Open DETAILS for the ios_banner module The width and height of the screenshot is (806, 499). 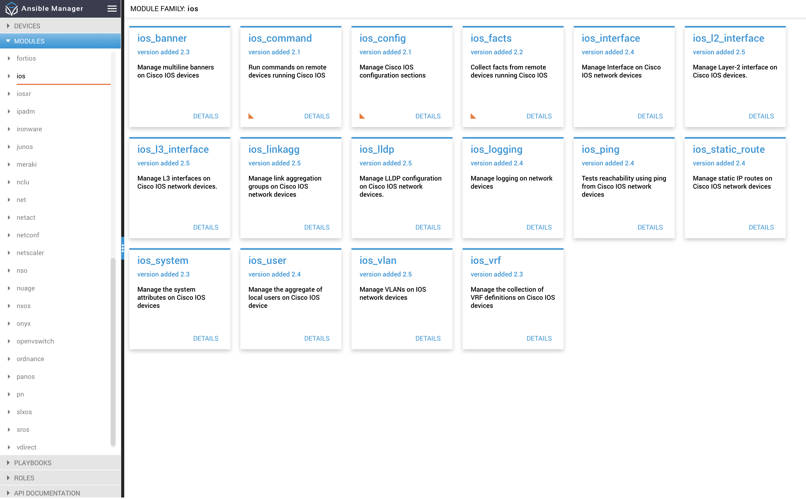tap(206, 116)
